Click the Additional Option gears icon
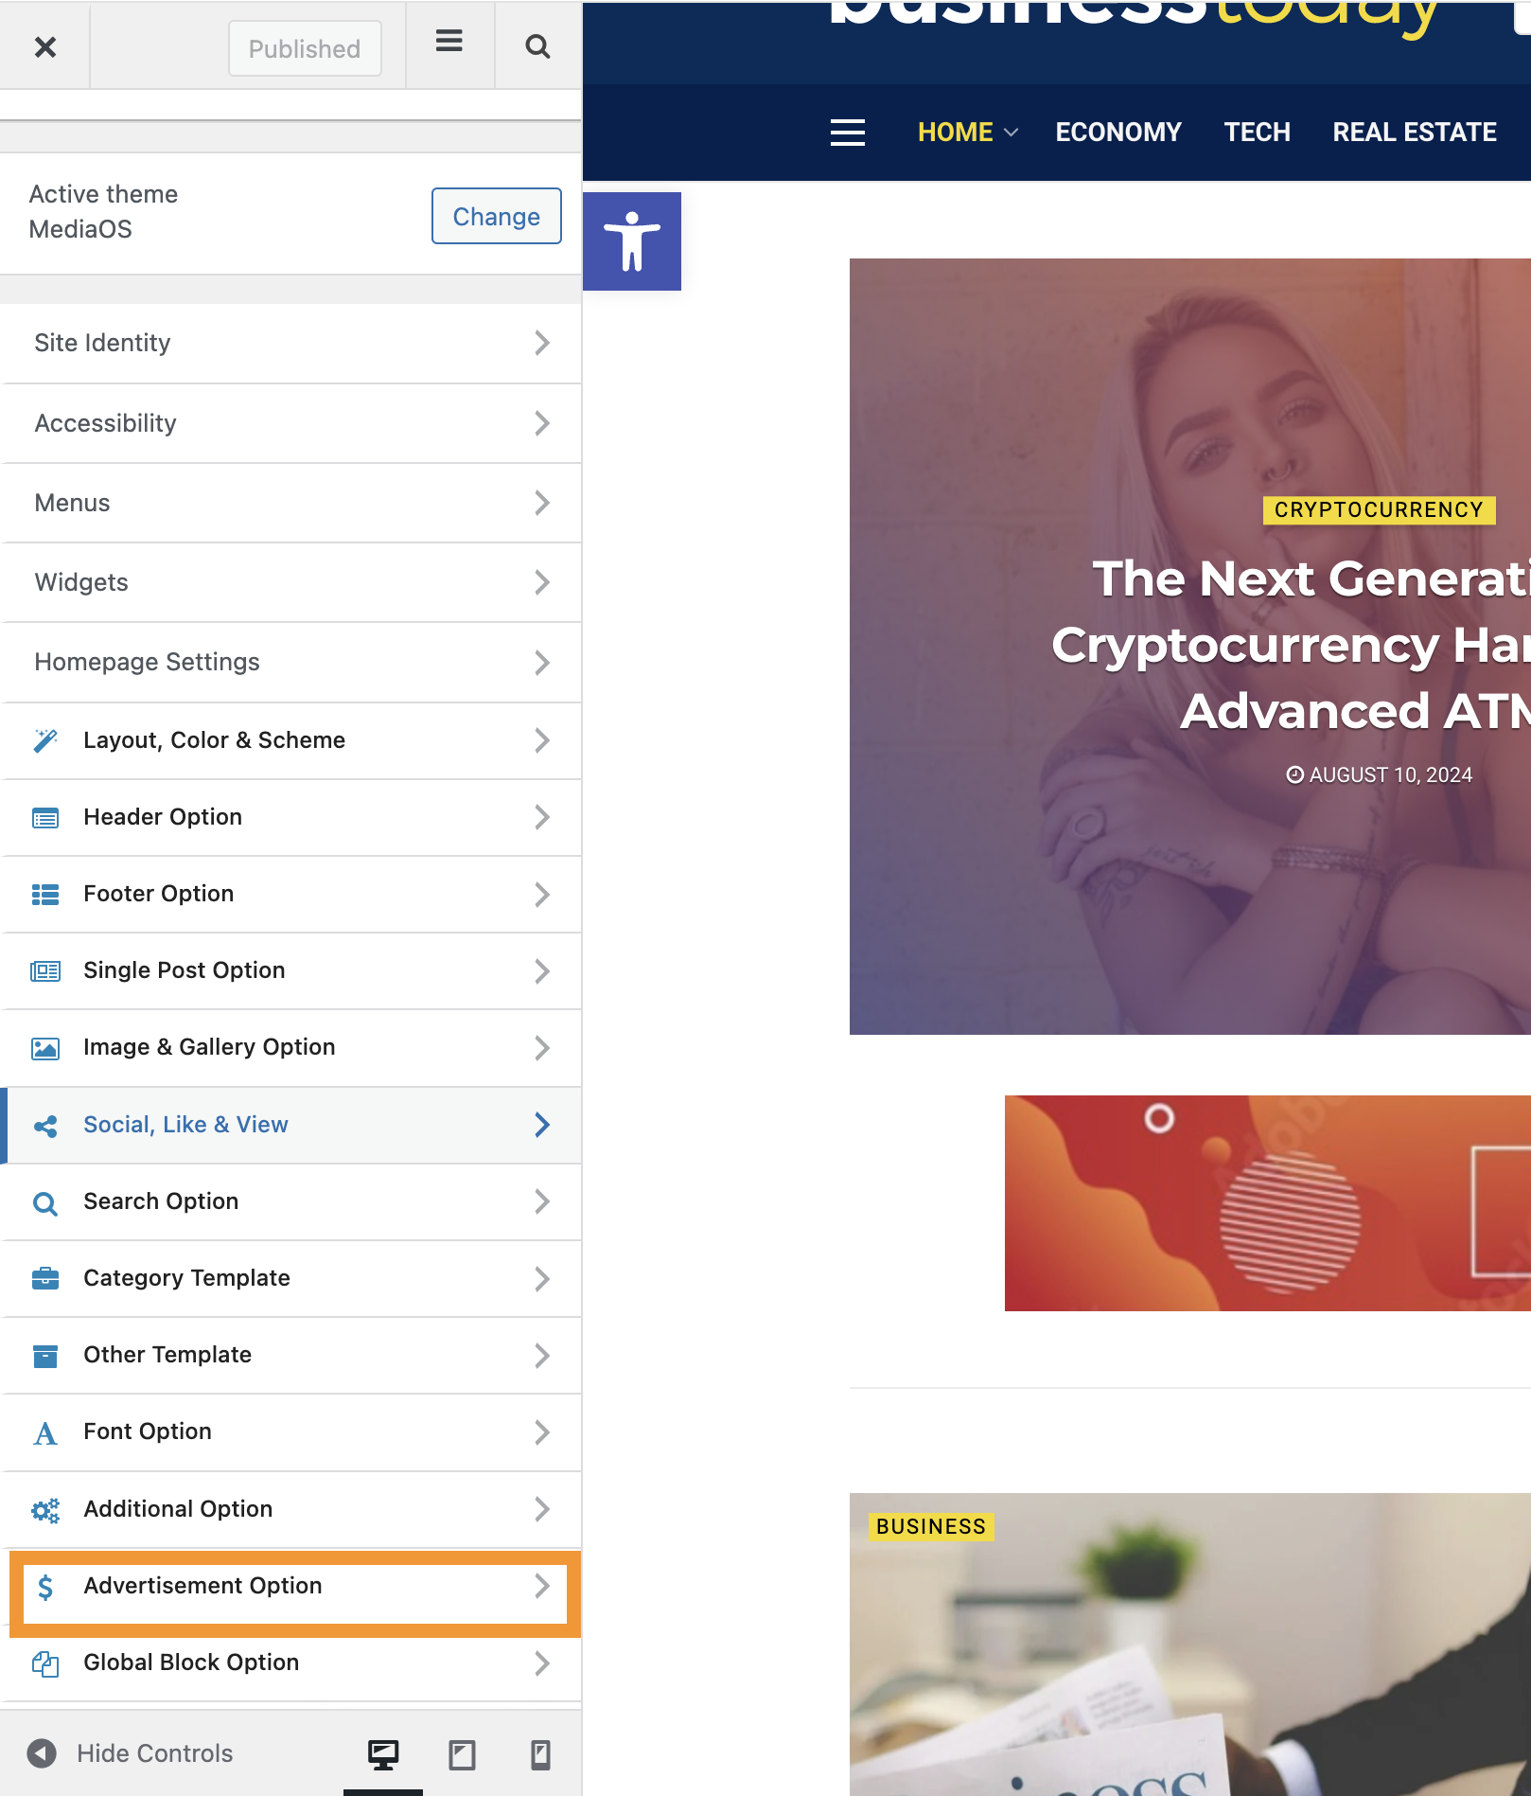1531x1796 pixels. 45,1509
